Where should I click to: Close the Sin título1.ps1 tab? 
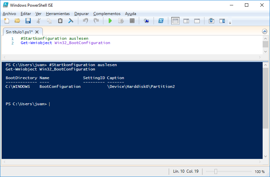pyautogui.click(x=37, y=32)
